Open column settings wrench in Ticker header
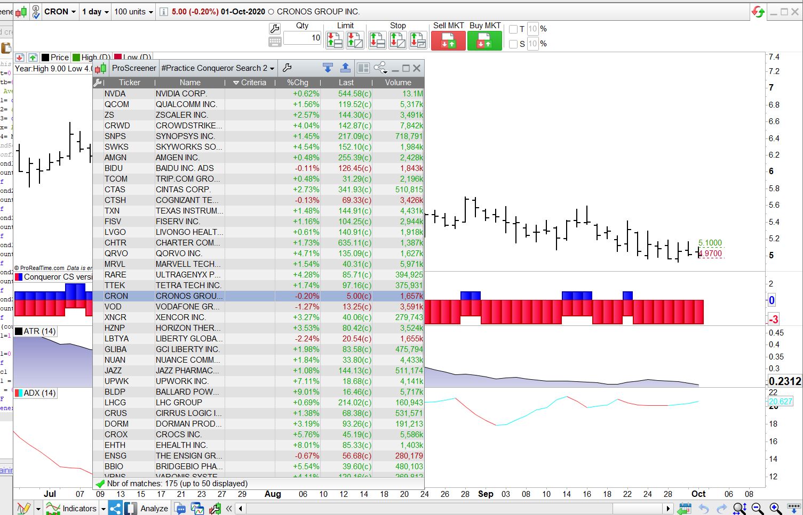The image size is (803, 515). [x=98, y=83]
